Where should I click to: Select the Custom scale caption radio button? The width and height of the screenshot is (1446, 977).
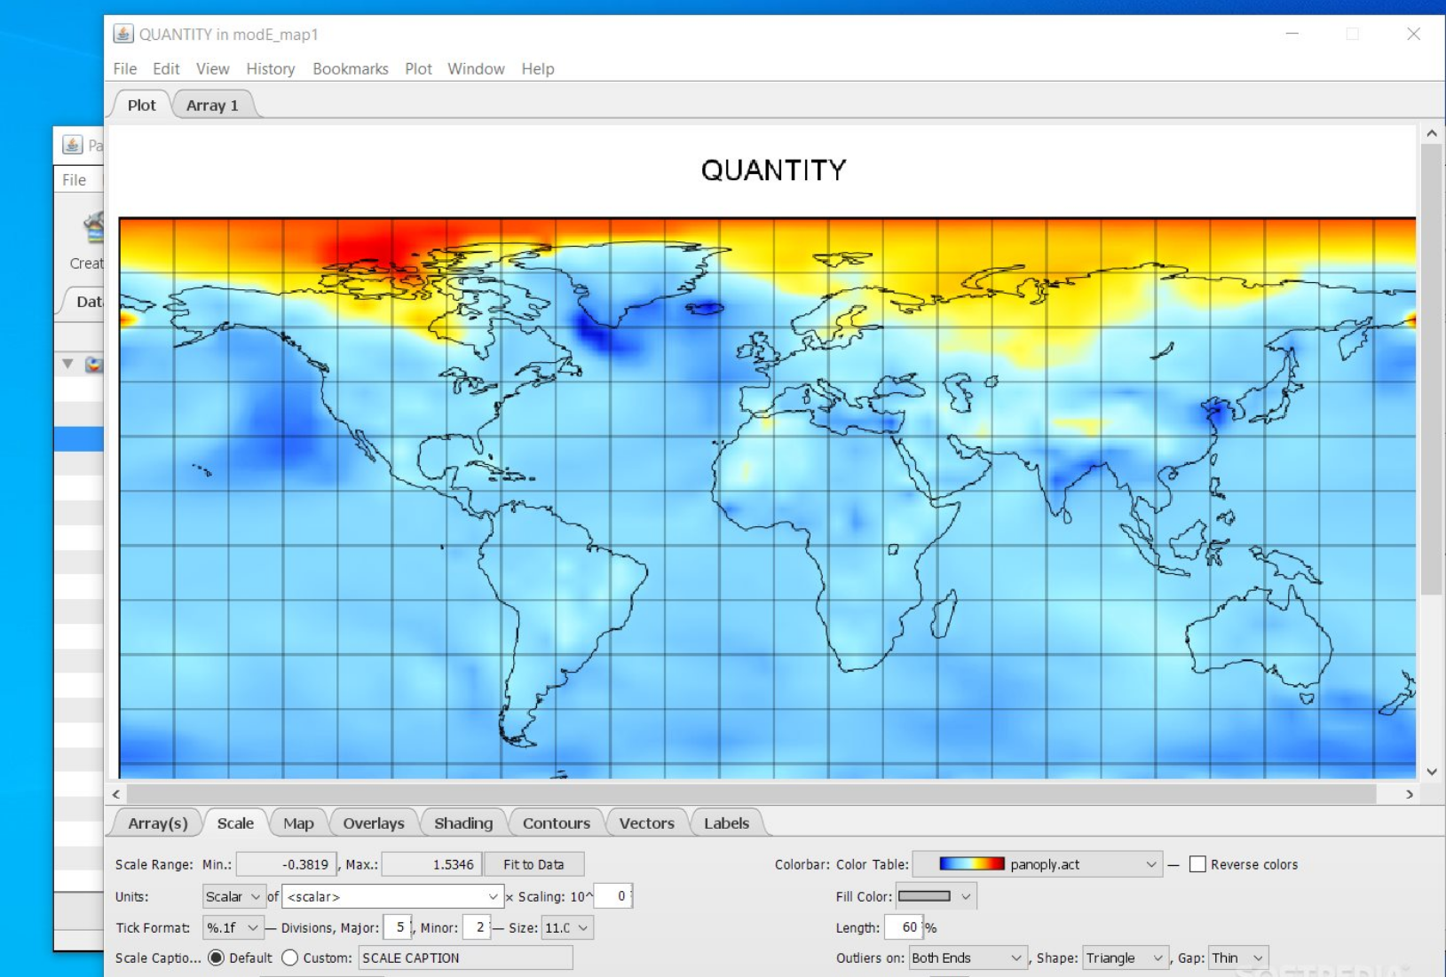pos(290,957)
